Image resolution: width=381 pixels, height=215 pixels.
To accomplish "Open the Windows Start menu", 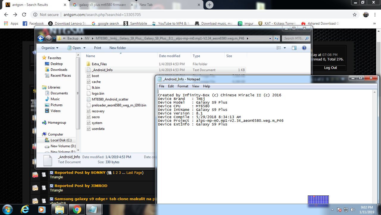I will pyautogui.click(x=8, y=209).
